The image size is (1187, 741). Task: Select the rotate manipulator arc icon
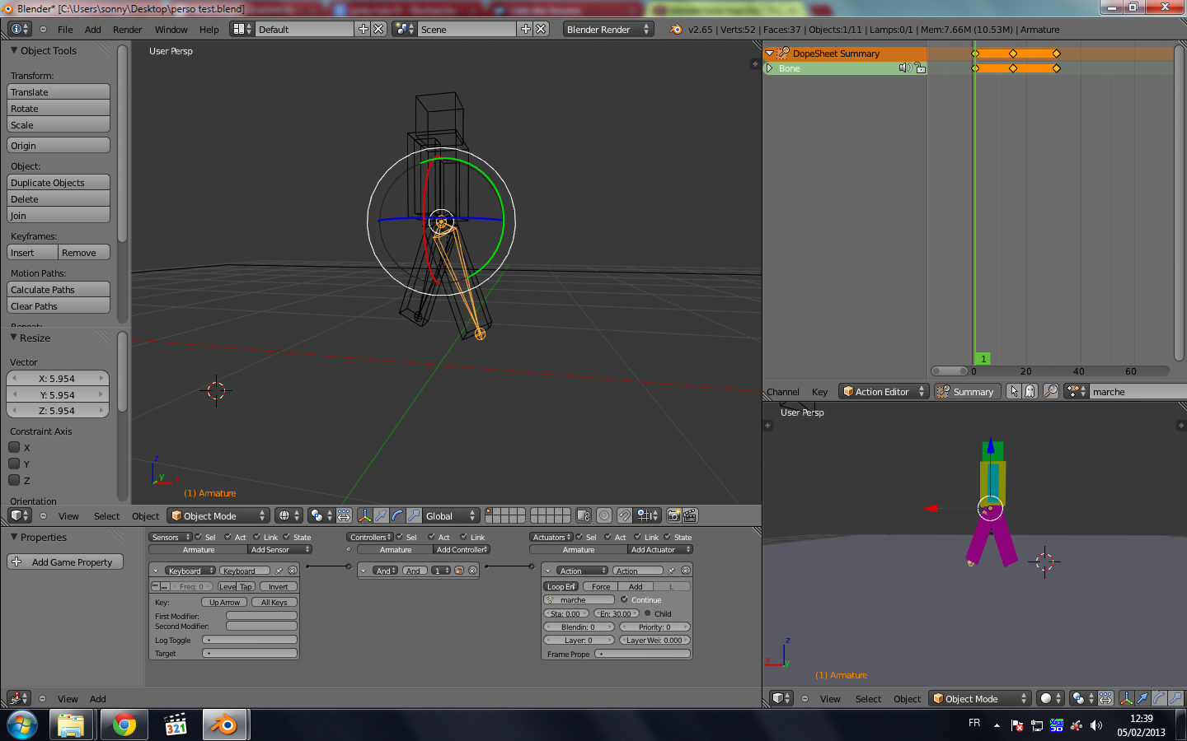pos(397,515)
